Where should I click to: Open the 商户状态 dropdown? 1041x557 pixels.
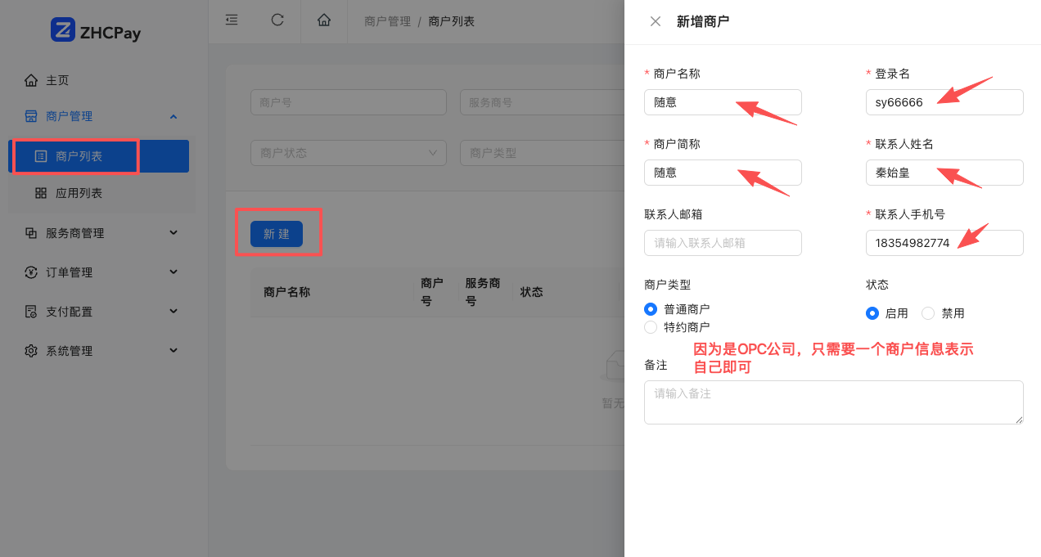click(x=349, y=153)
